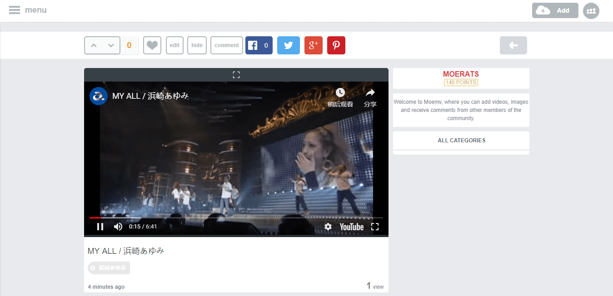This screenshot has height=296, width=613.
Task: Expand ALL CATEGORIES section
Action: click(x=461, y=141)
